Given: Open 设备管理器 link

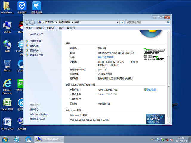Looking at the screenshot, I should (35, 41).
